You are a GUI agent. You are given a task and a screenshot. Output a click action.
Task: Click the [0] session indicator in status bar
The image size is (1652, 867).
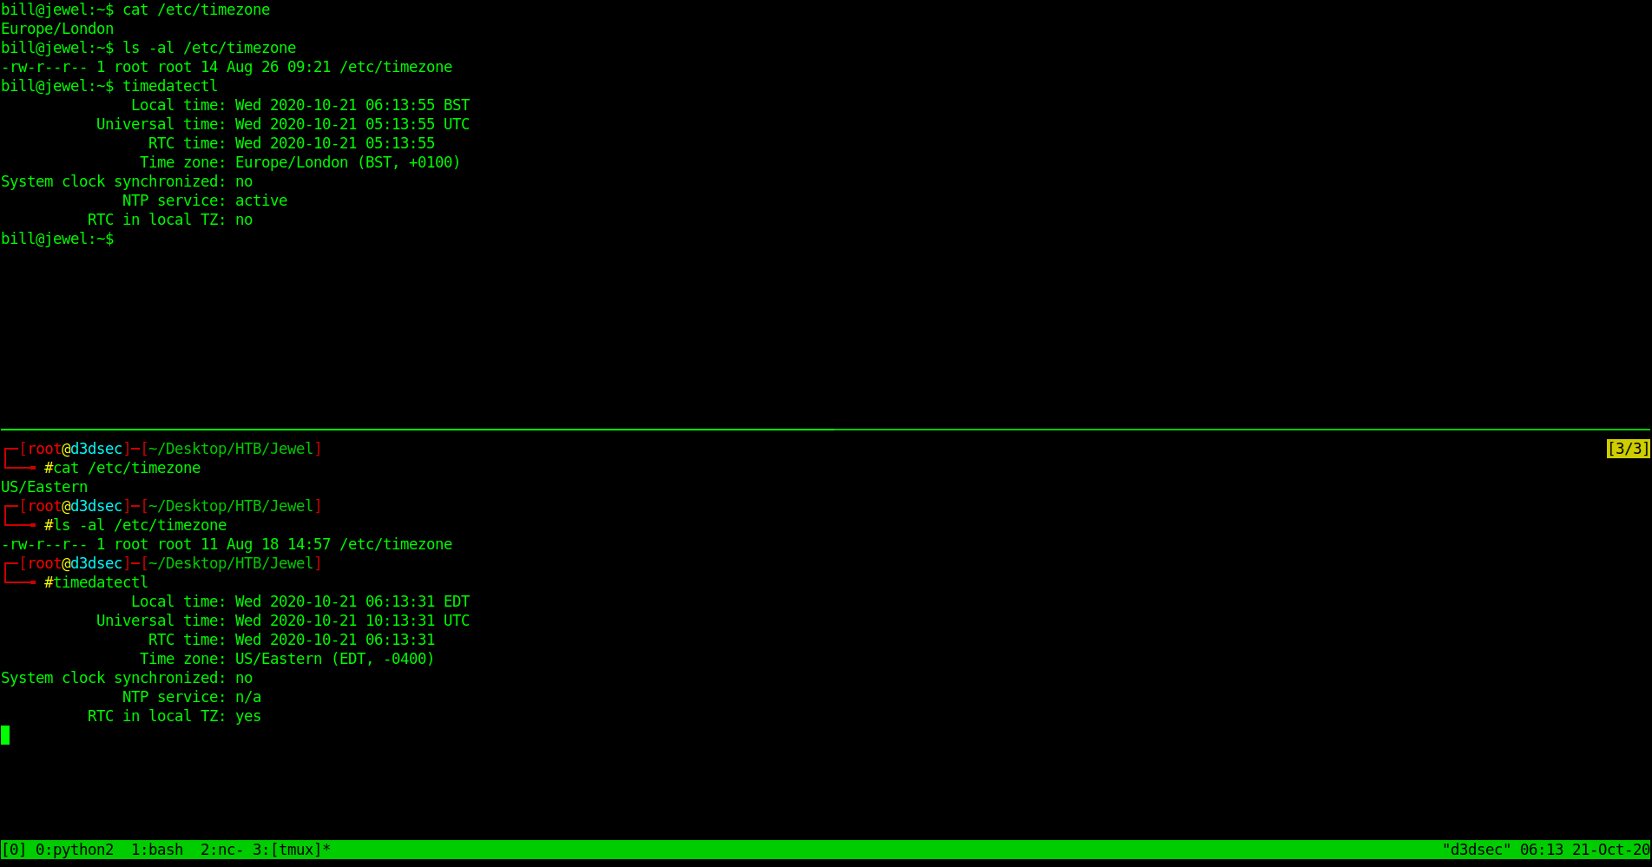coord(14,850)
